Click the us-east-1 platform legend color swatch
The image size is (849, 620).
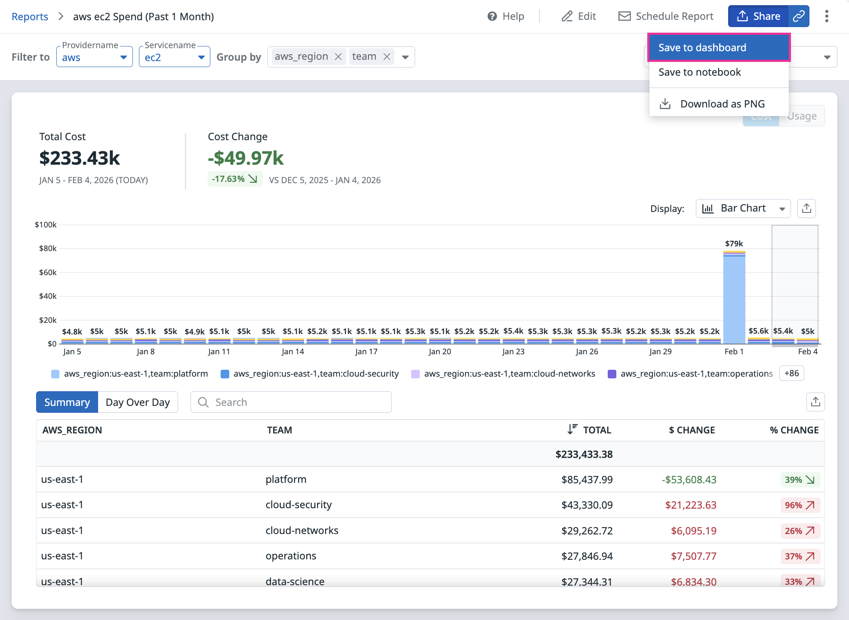[x=55, y=374]
